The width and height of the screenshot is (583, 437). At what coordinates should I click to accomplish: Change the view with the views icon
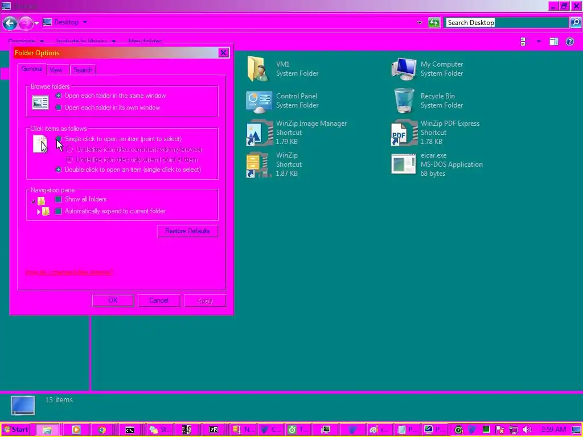[524, 42]
